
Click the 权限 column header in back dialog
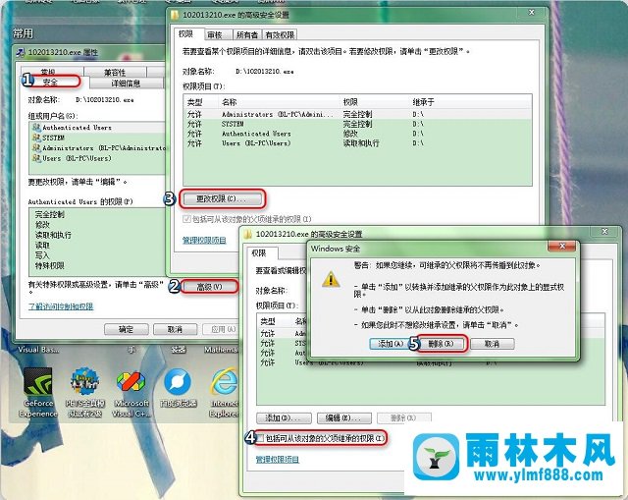375,102
